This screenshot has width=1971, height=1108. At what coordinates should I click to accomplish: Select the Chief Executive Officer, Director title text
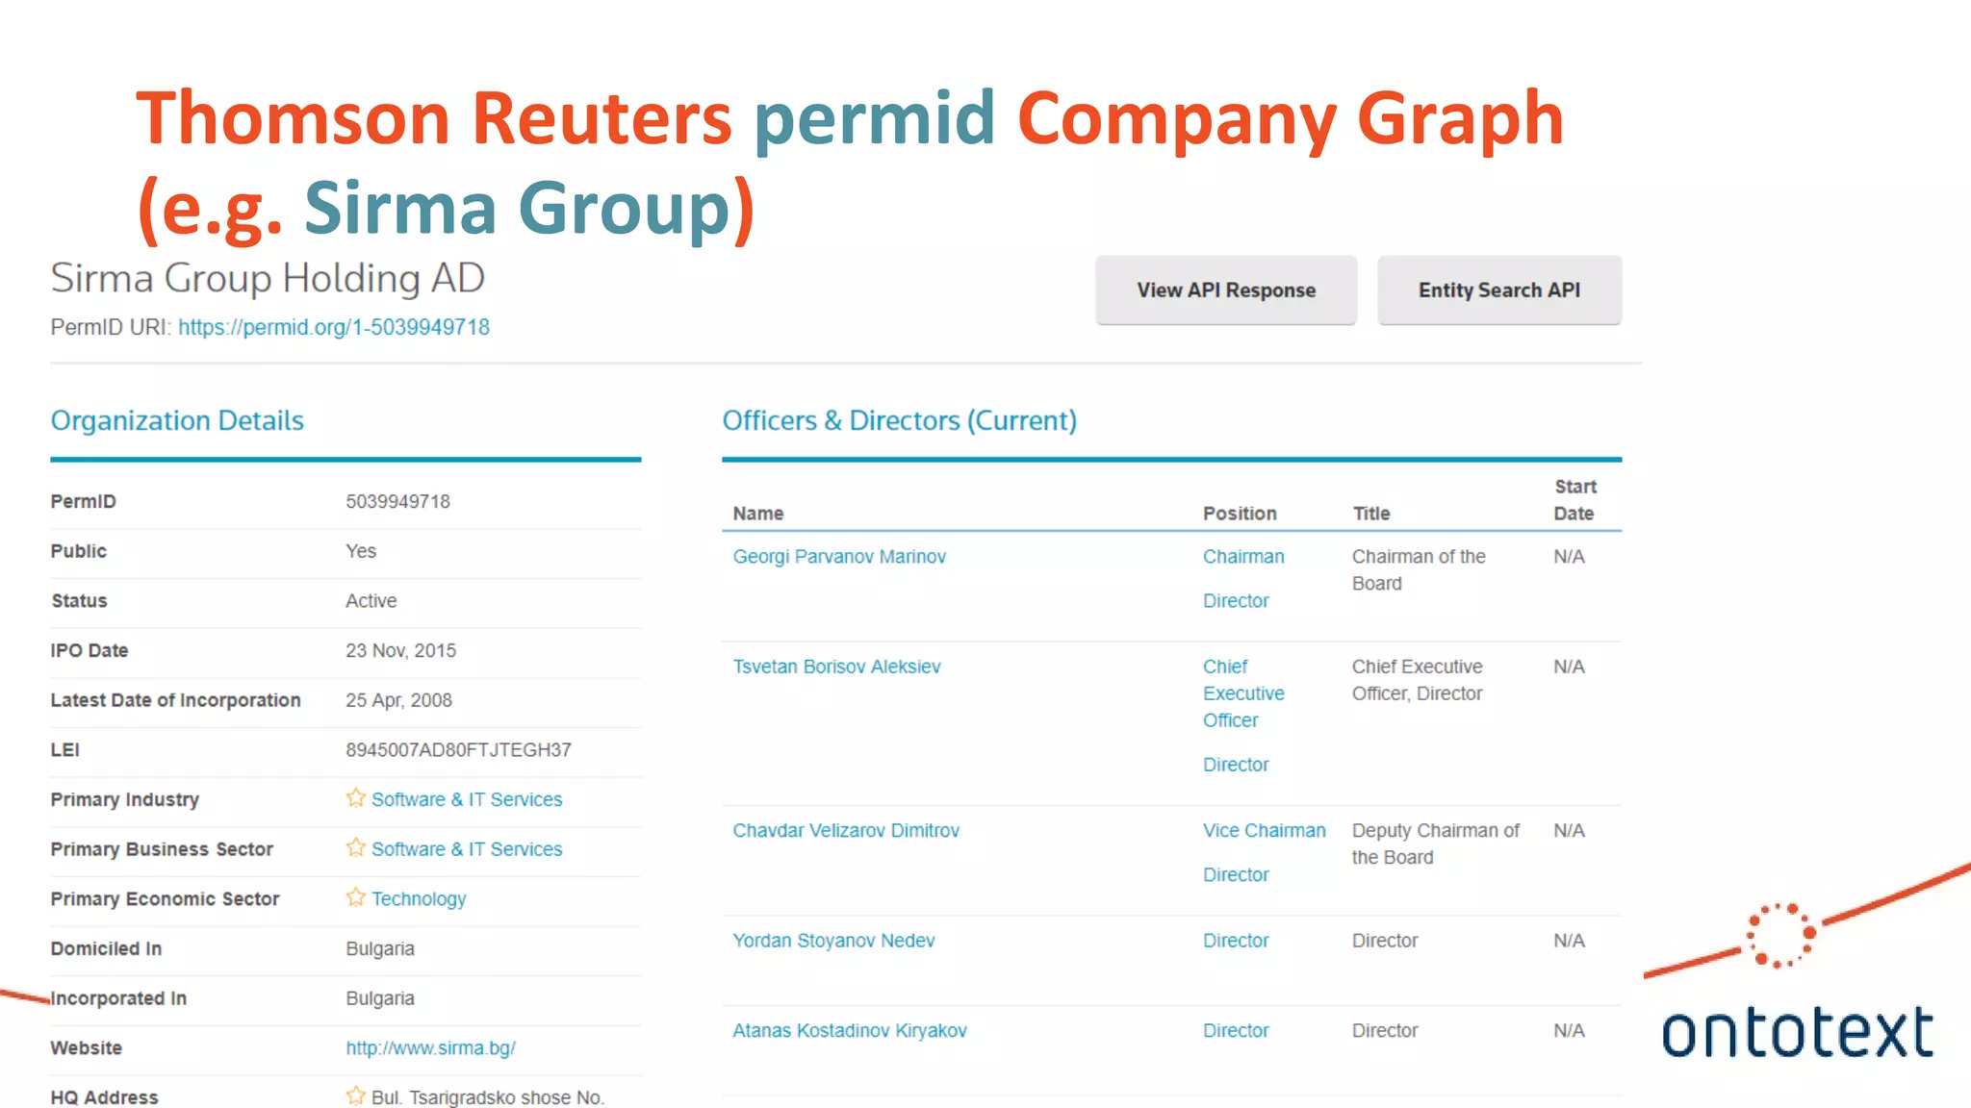(x=1418, y=680)
